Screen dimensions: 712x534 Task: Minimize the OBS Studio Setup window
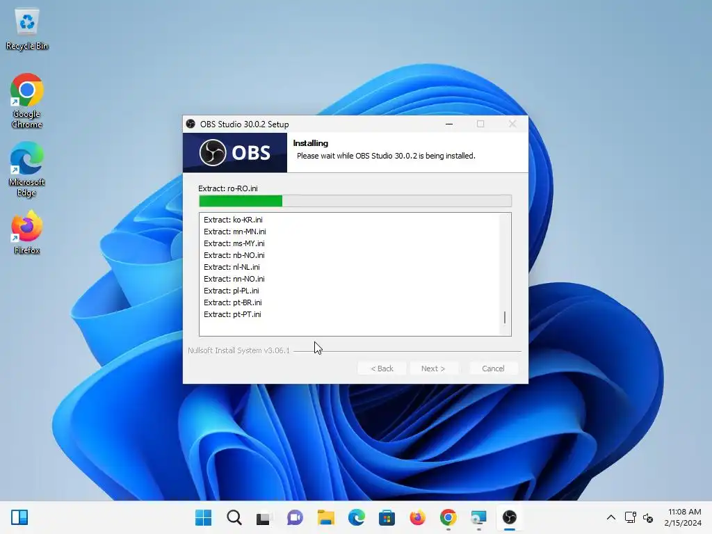coord(449,124)
